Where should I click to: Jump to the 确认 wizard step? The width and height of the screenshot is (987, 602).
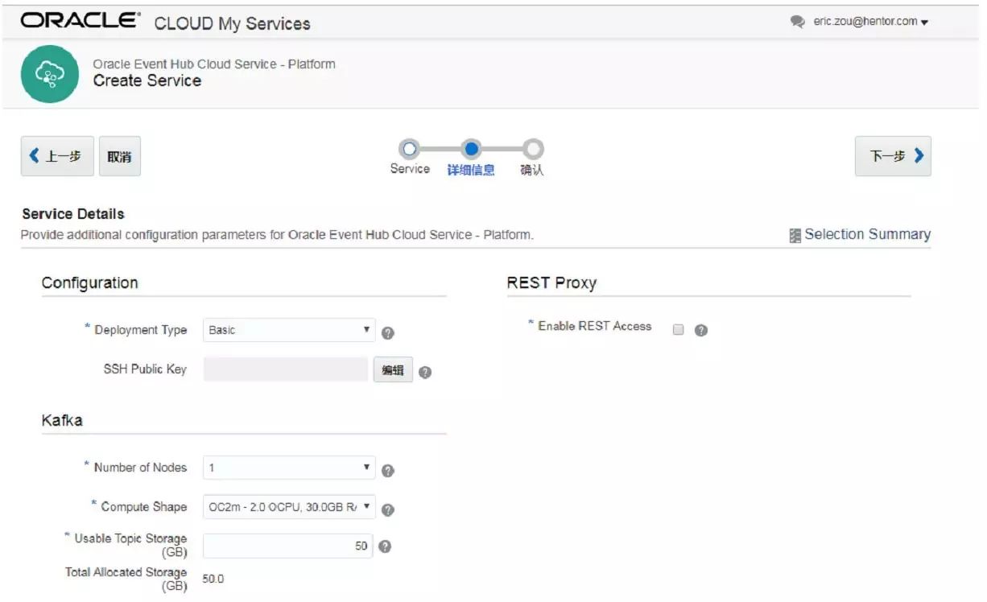pyautogui.click(x=532, y=149)
